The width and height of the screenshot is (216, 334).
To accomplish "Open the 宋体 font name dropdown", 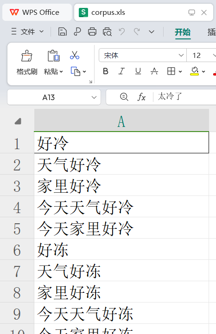I will click(181, 56).
